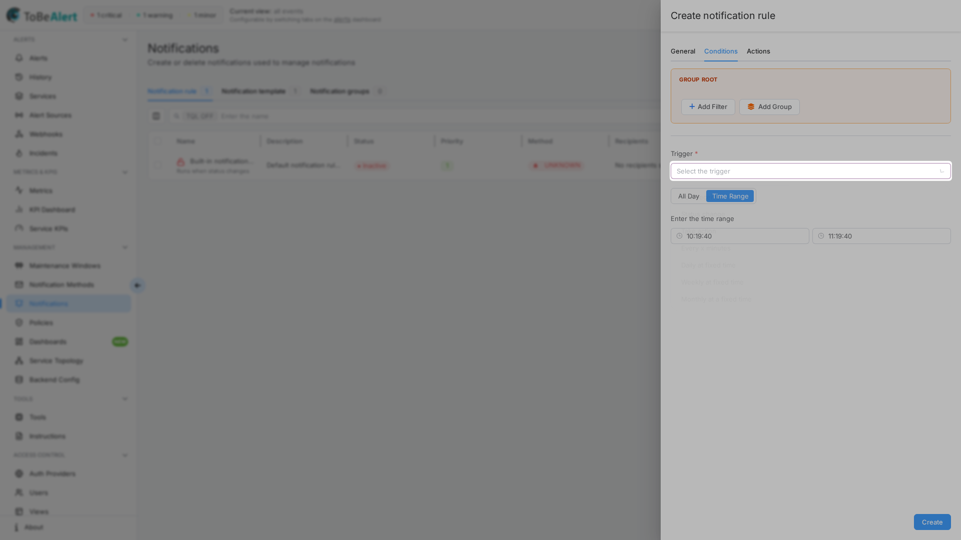This screenshot has height=540, width=961.
Task: Click the minor severity filter
Action: (x=202, y=15)
